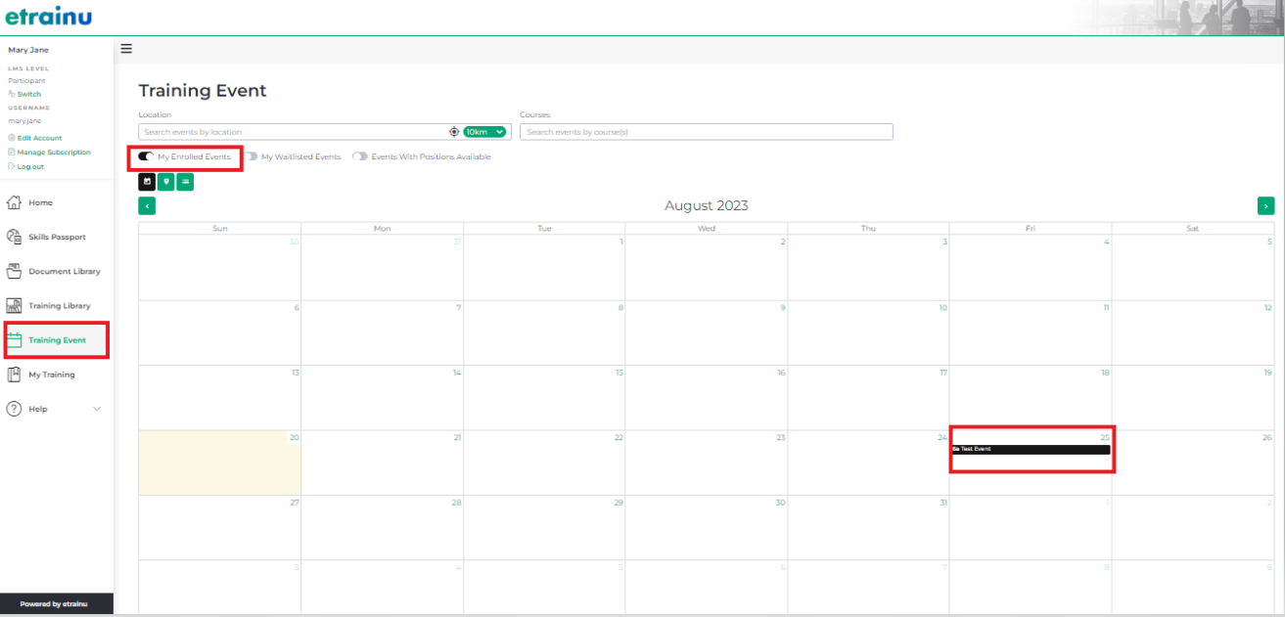This screenshot has width=1285, height=617.
Task: Click the etrainu logo
Action: [47, 17]
